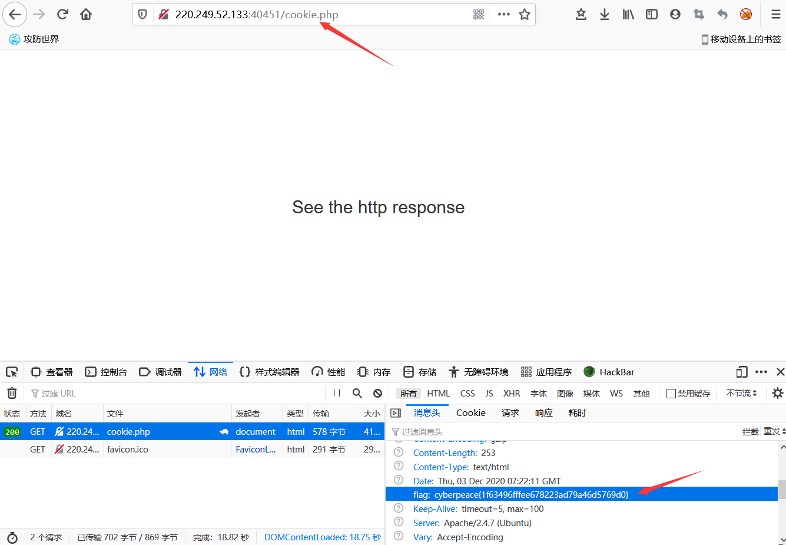Screen dimensions: 786x545
Task: Open the HackBar tab
Action: tap(609, 372)
